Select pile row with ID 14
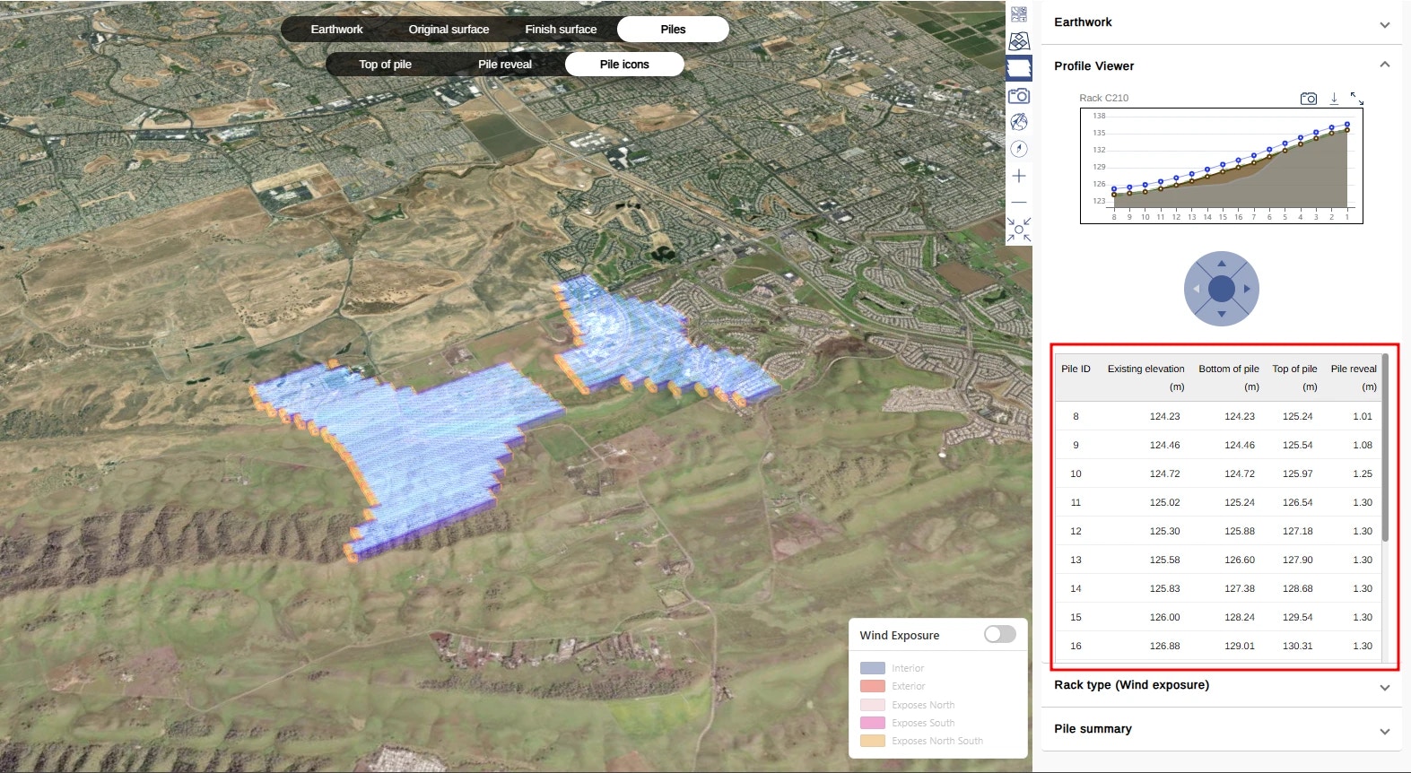Screen dimensions: 1411x773 [1218, 588]
